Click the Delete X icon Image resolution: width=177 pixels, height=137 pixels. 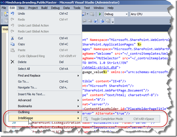point(12,62)
